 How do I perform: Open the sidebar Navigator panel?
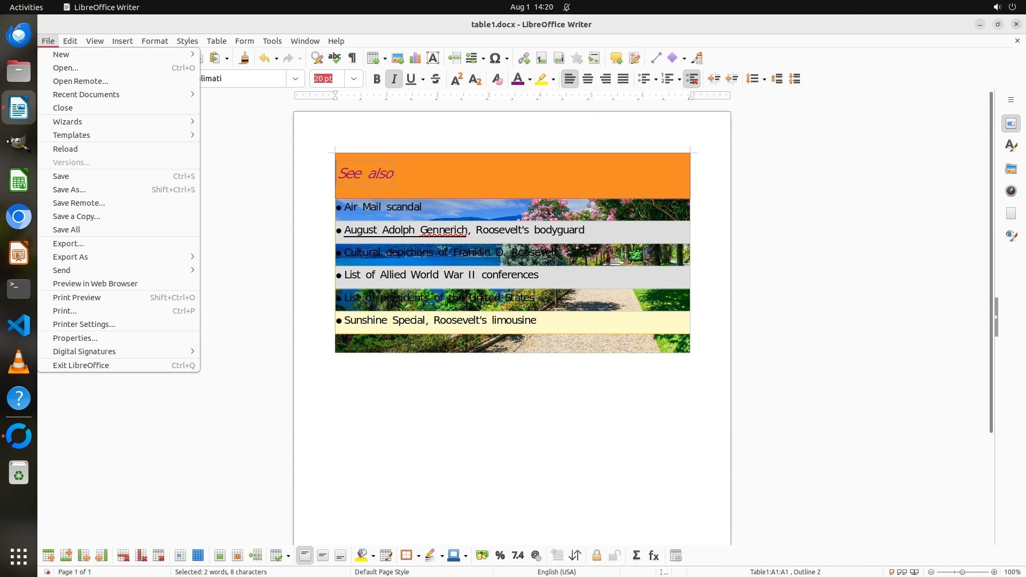1011,191
